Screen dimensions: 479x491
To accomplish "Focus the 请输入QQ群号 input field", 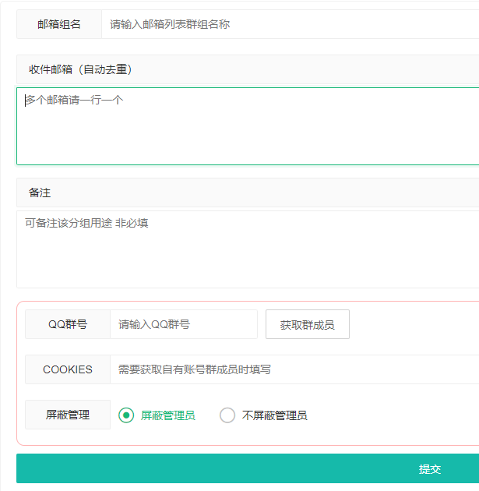I will 184,324.
